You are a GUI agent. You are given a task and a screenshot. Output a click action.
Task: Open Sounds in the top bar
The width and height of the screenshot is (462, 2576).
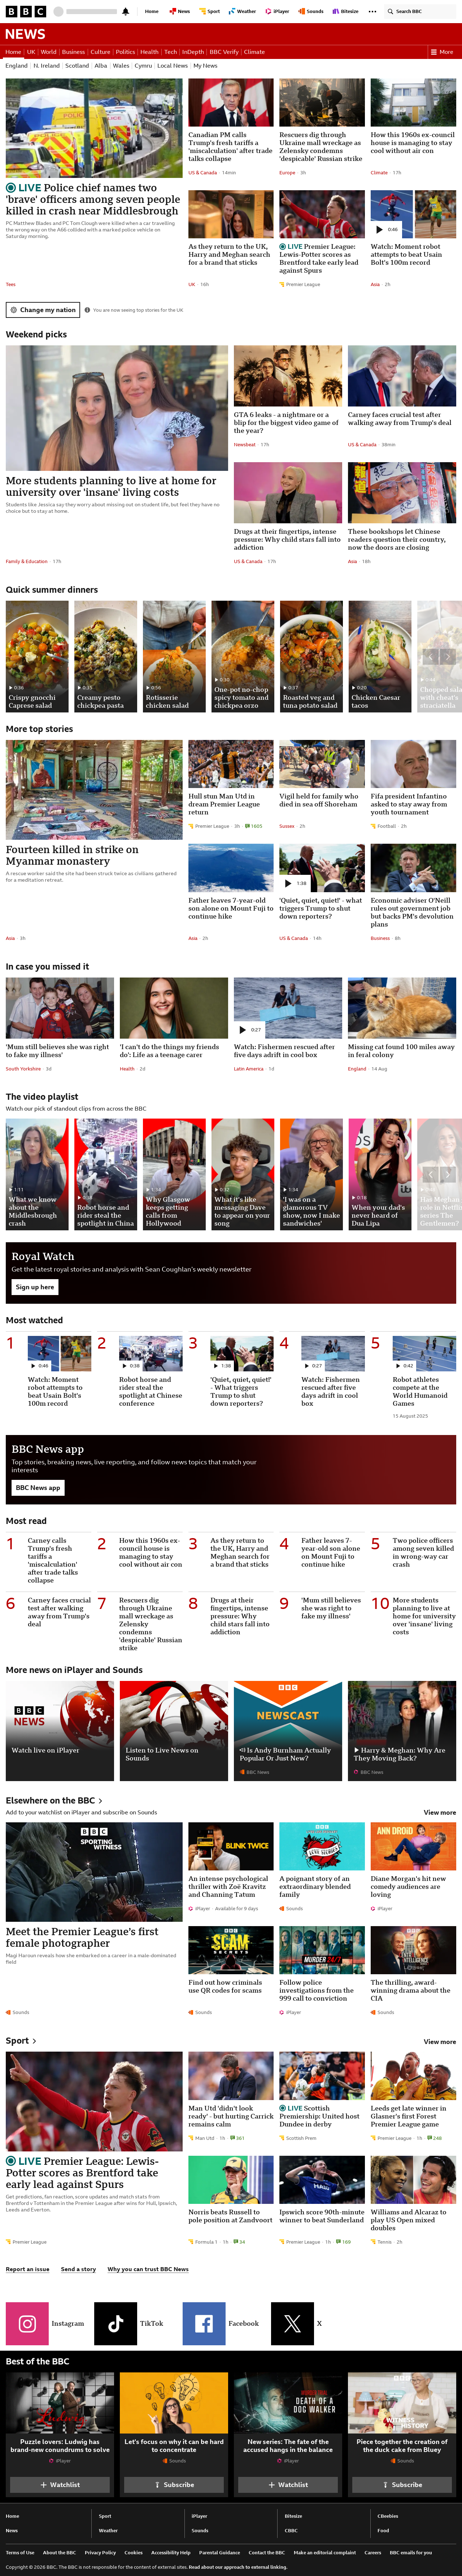coord(312,12)
